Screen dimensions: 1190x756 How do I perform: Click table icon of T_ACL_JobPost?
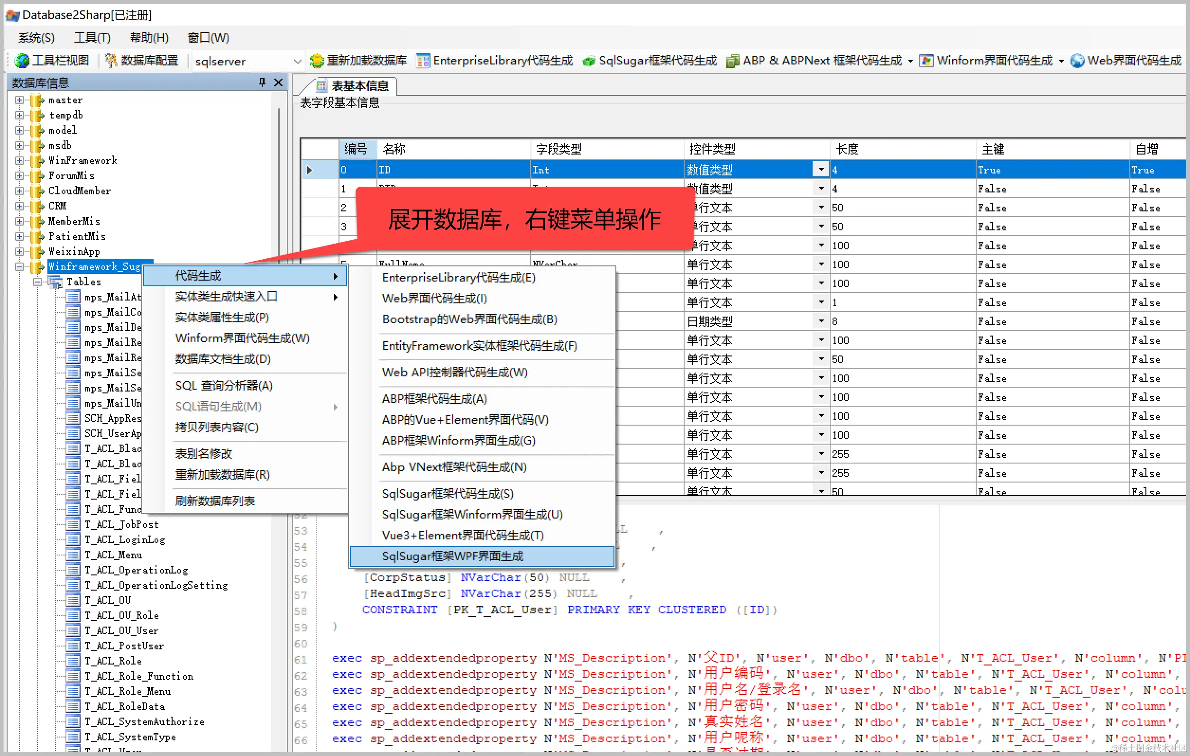[x=73, y=525]
